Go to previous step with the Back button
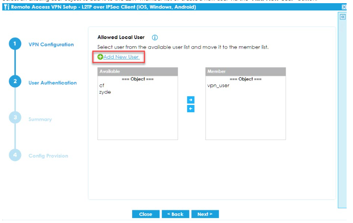Image resolution: width=353 pixels, height=223 pixels. click(x=175, y=214)
